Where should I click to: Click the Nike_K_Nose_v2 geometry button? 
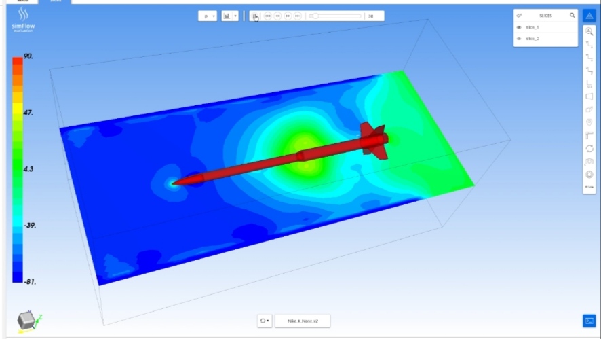[x=302, y=321]
